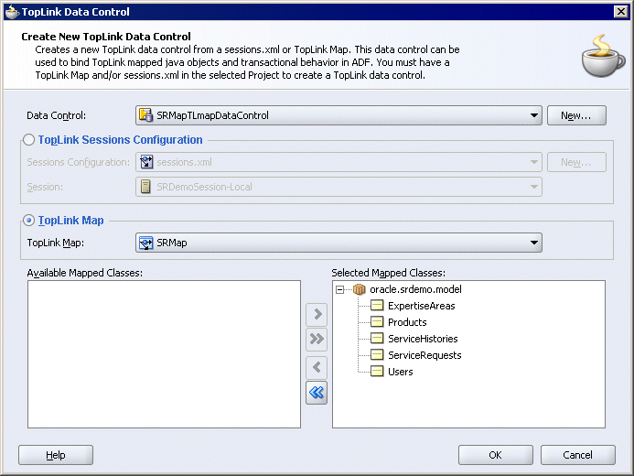
Task: Select the oracle.srdemo.model package label
Action: coord(415,289)
